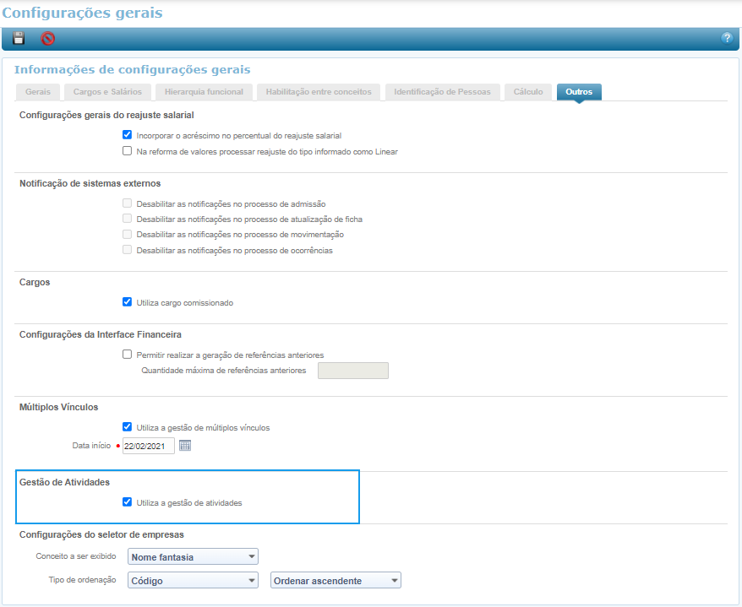Screen dimensions: 742x607
Task: Click the red cancel icon
Action: [48, 38]
